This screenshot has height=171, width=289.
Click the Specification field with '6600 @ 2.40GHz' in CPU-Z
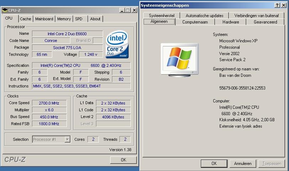pyautogui.click(x=81, y=65)
